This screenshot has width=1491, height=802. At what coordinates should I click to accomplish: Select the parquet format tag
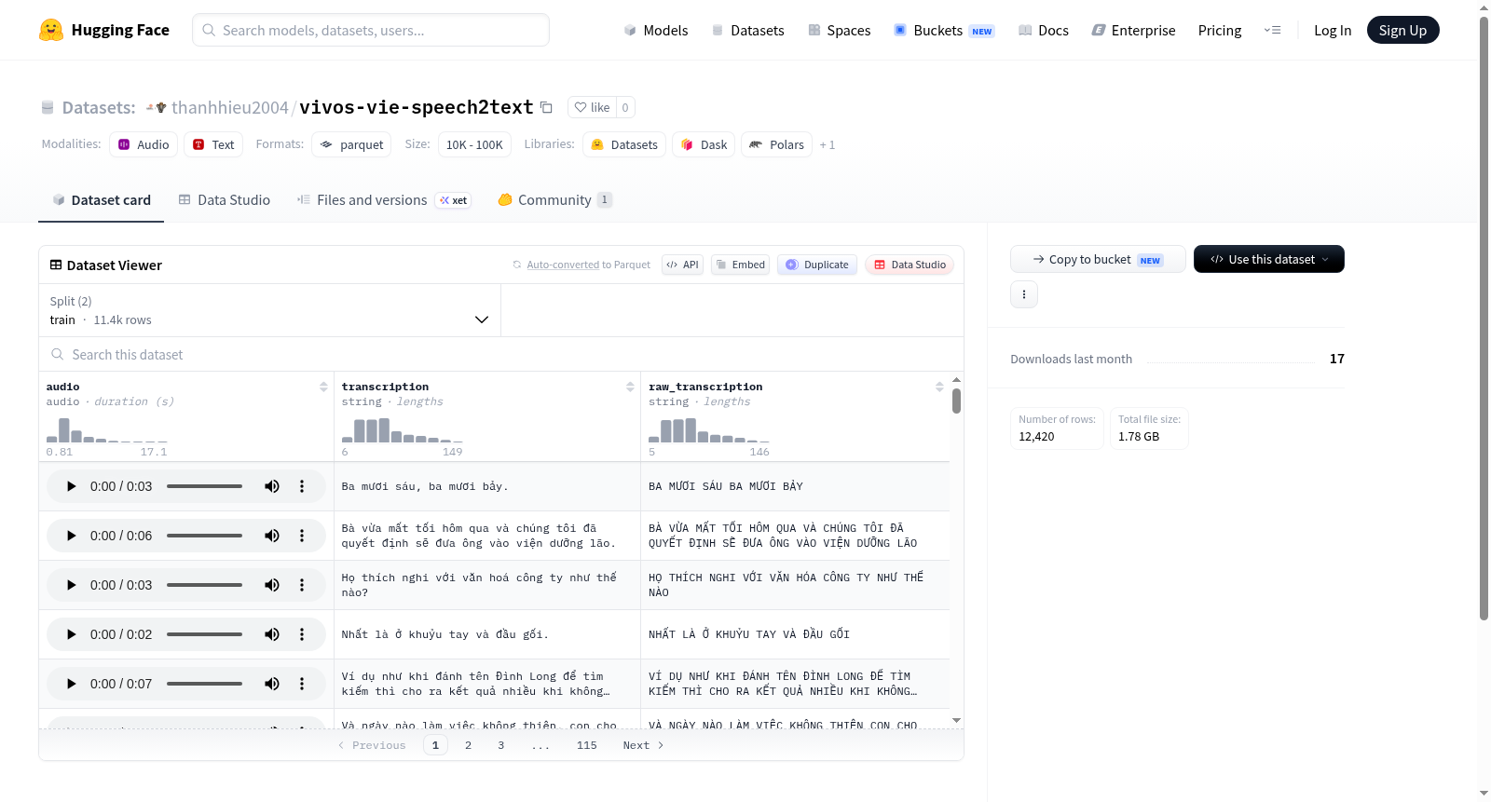point(352,144)
